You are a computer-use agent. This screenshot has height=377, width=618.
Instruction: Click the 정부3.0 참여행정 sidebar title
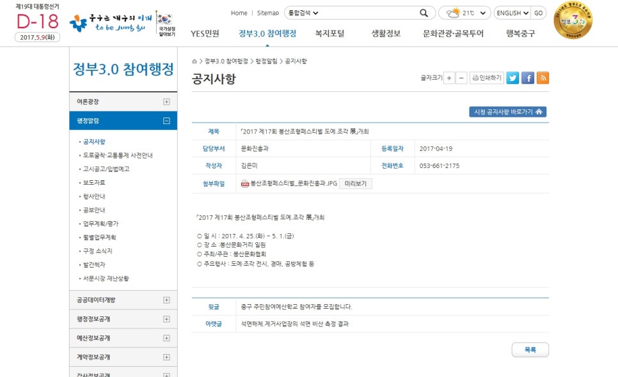click(123, 69)
